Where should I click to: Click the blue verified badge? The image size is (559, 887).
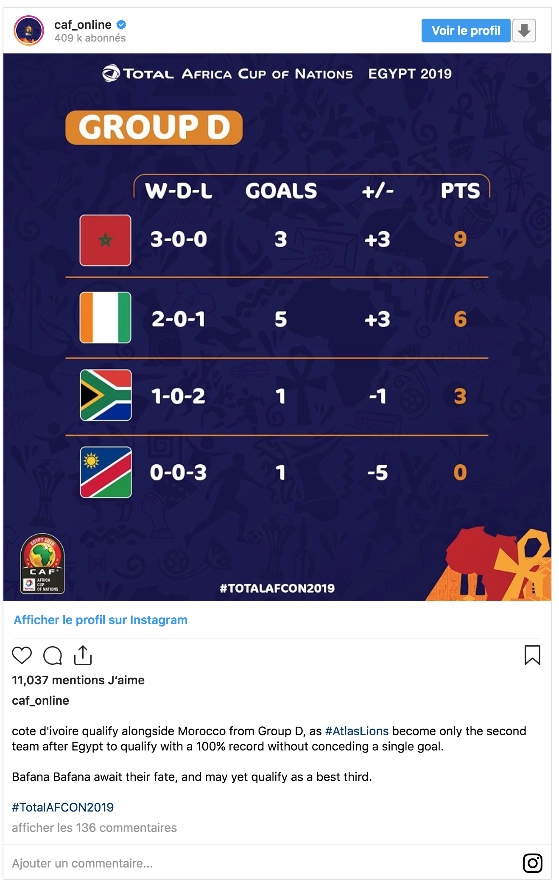(x=122, y=25)
